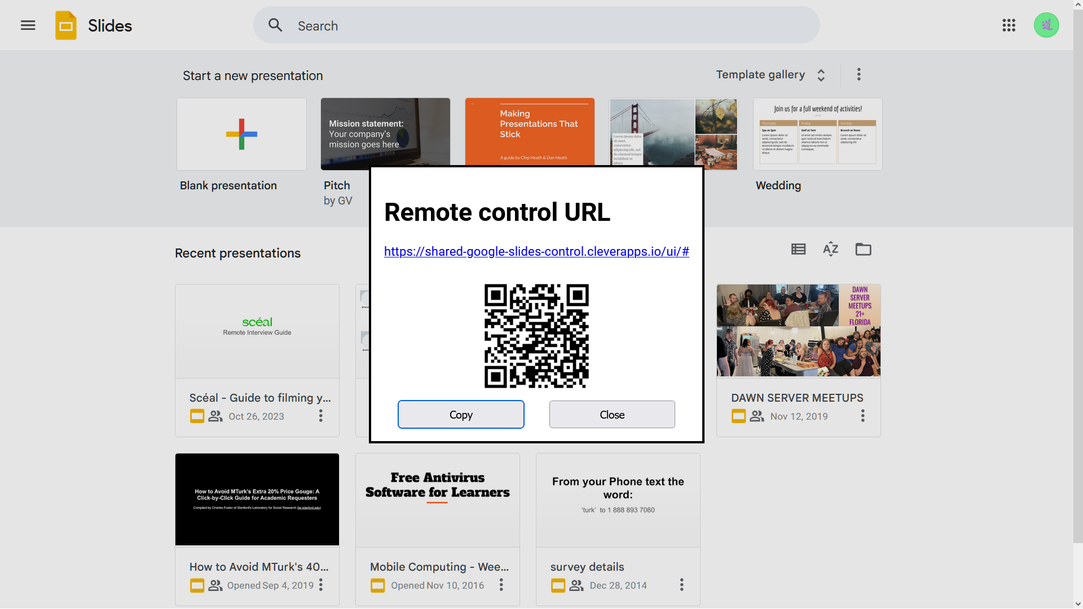Click the account avatar icon

1046,25
